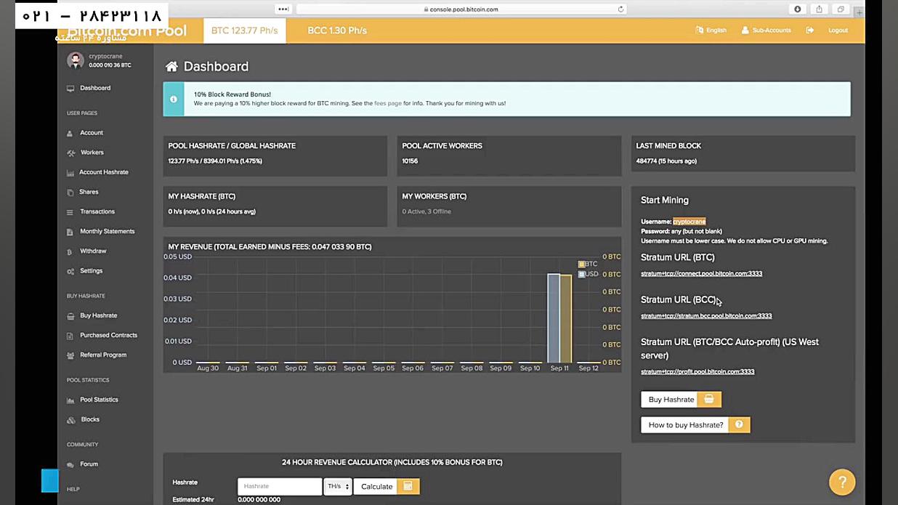This screenshot has height=505, width=898.
Task: Click the browser share icon
Action: coord(819,9)
